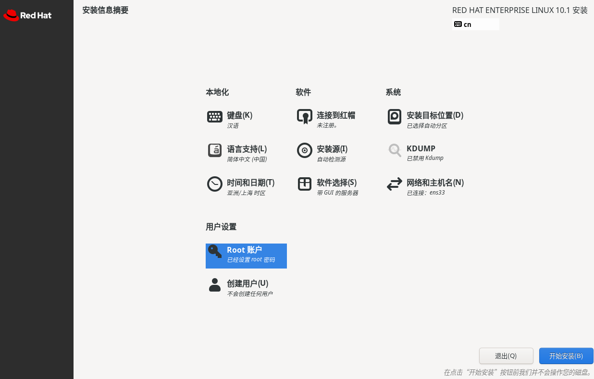Open the keyboard settings icon

pyautogui.click(x=215, y=117)
